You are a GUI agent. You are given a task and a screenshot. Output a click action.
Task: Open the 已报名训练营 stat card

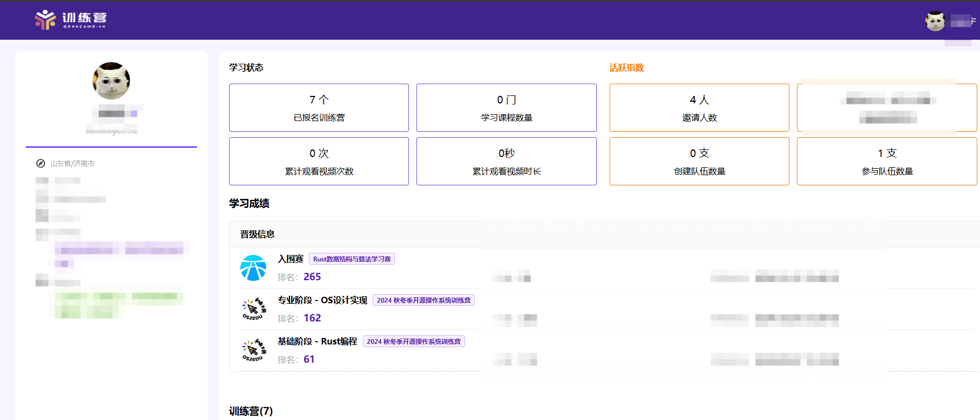[319, 108]
